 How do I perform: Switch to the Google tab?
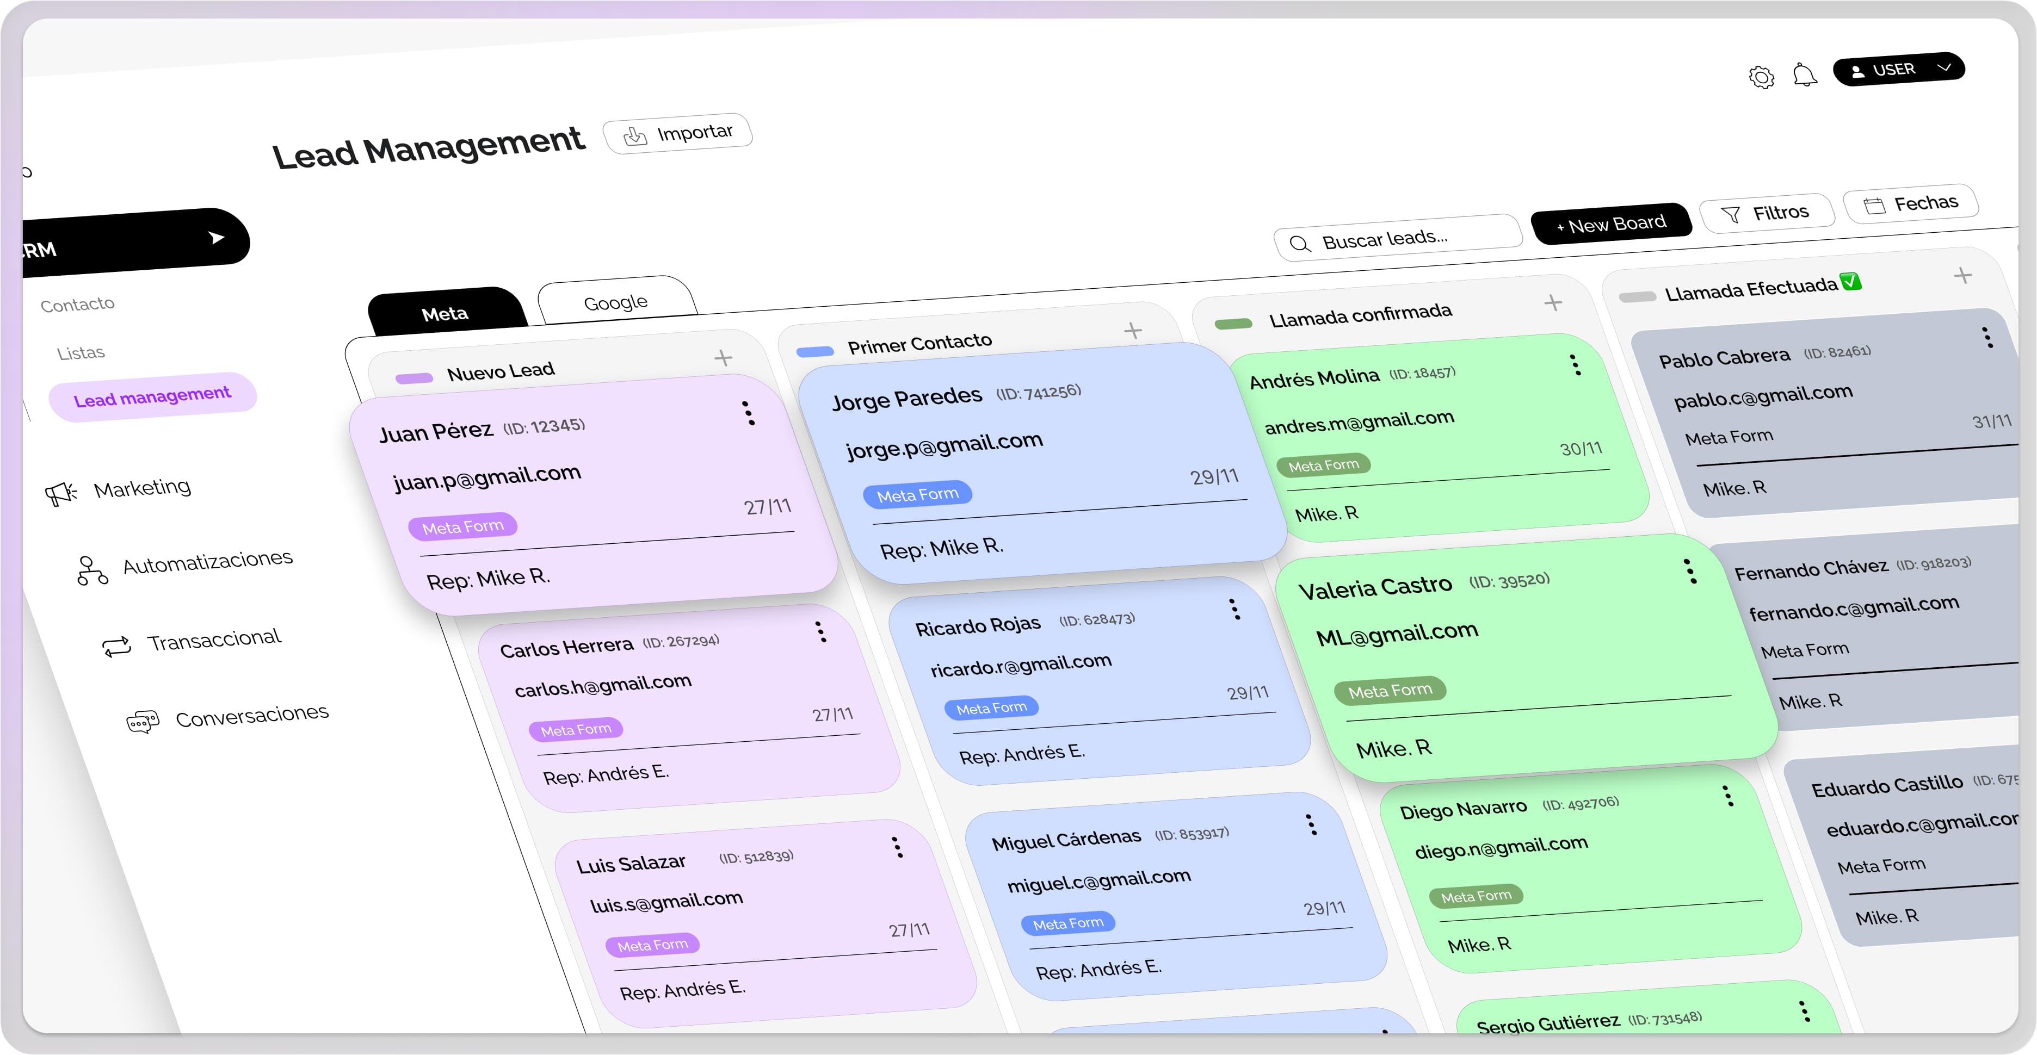coord(617,301)
